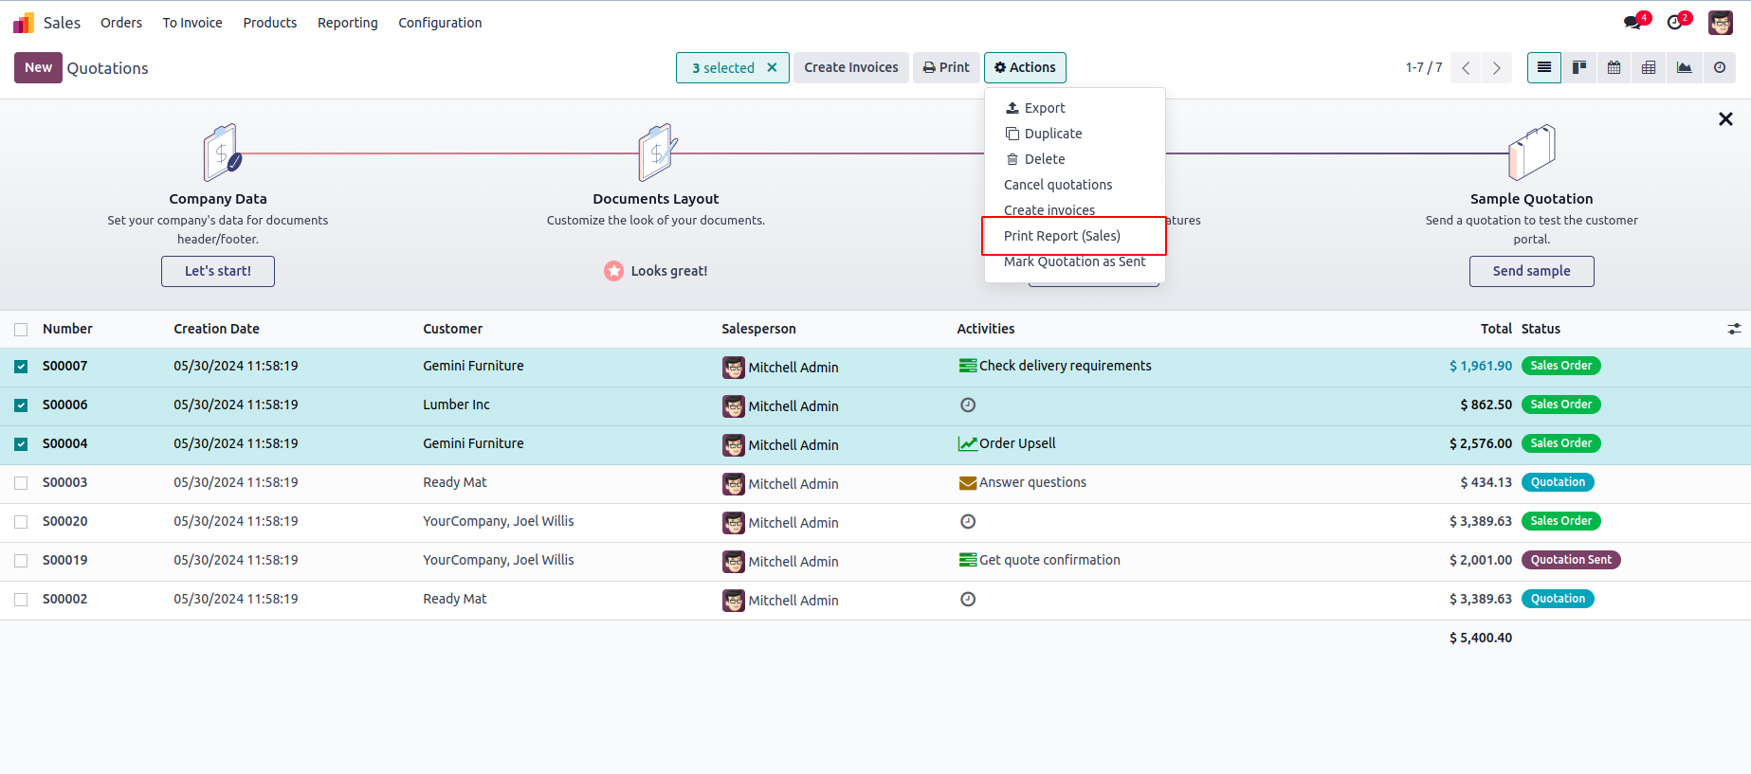Open the Orders menu
The image size is (1751, 774).
point(121,23)
